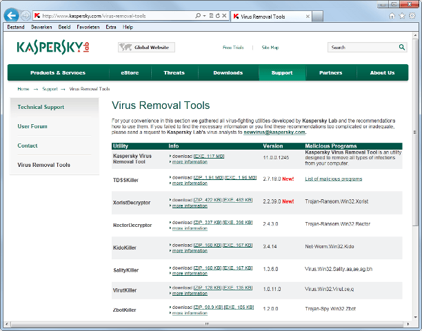The height and width of the screenshot is (331, 422).
Task: Open more information for Kaspersky Virus Removal Tool
Action: click(190, 162)
